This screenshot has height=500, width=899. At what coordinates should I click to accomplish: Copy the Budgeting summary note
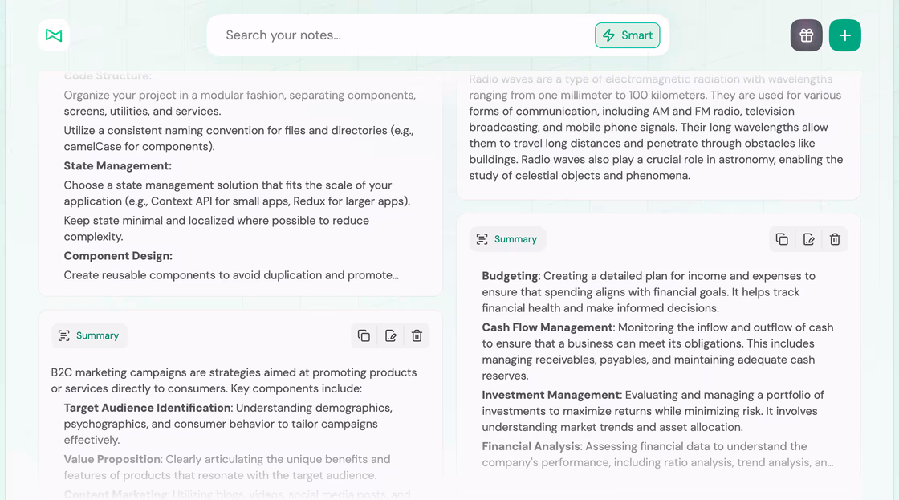pos(782,239)
